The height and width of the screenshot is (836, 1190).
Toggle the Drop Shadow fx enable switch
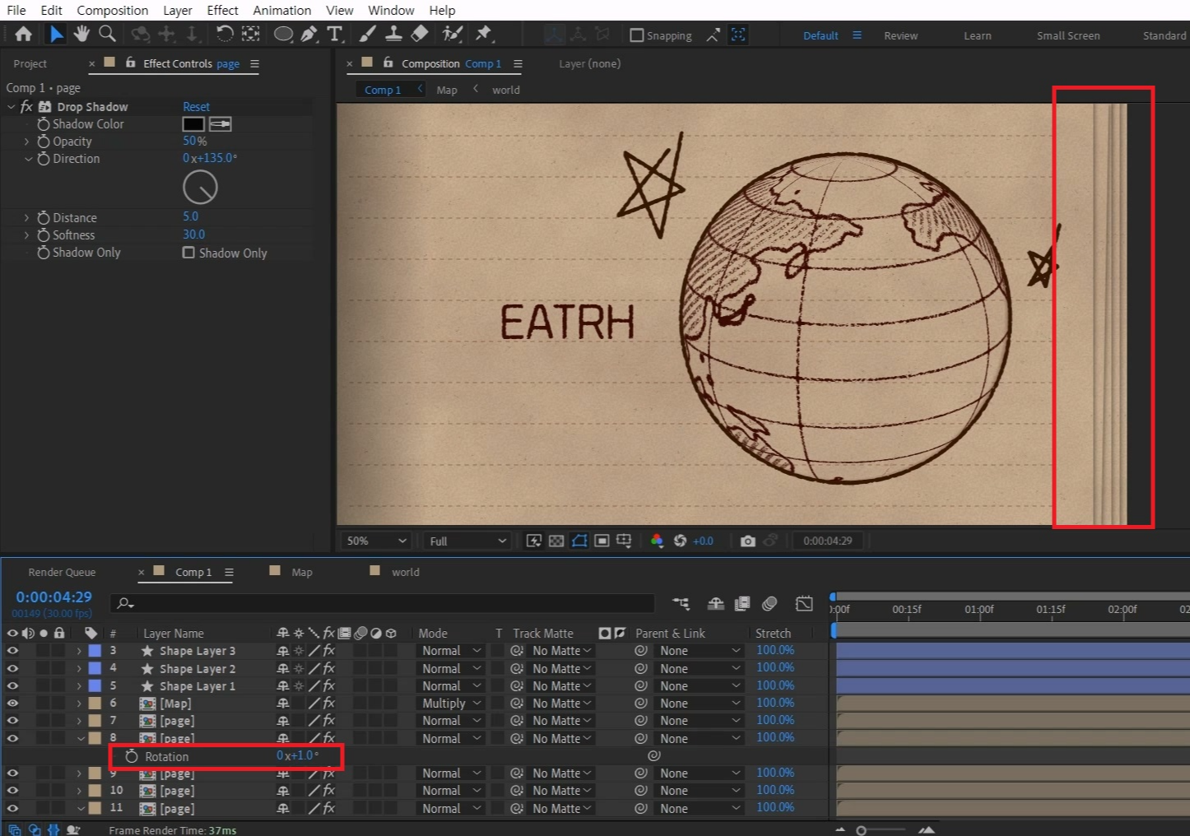[x=26, y=107]
